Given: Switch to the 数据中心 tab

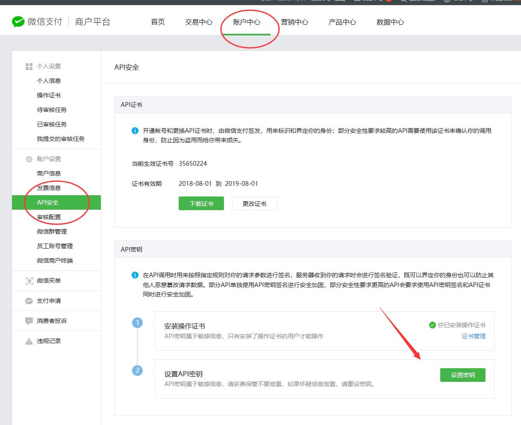Looking at the screenshot, I should tap(390, 22).
